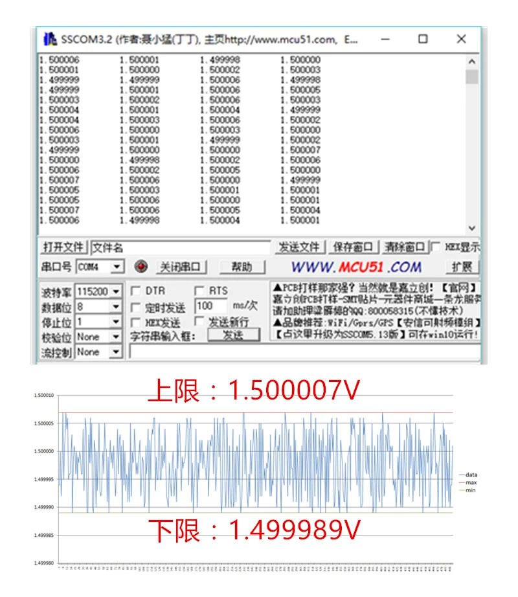
Task: Click the 100 ms interval input field
Action: [210, 306]
